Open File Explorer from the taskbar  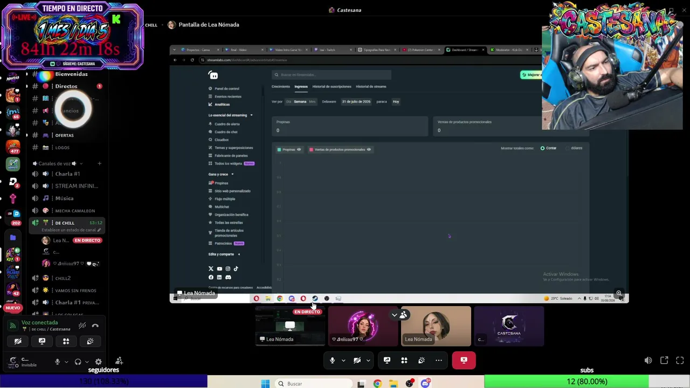394,384
